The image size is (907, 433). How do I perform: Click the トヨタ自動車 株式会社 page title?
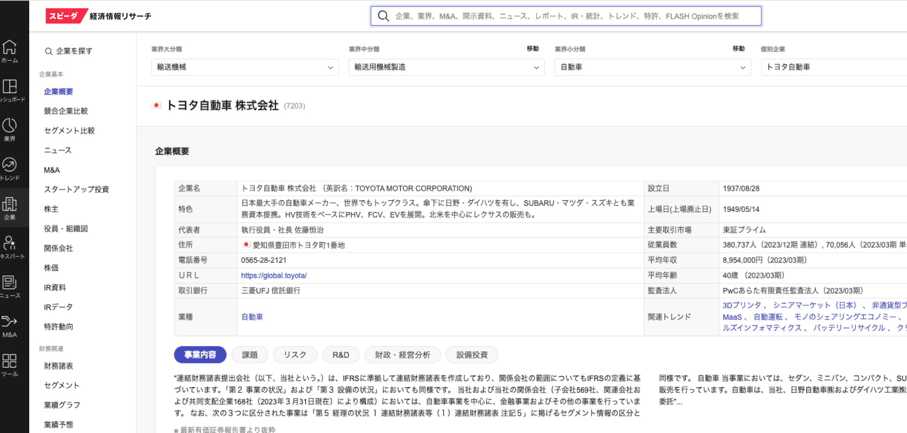click(222, 105)
